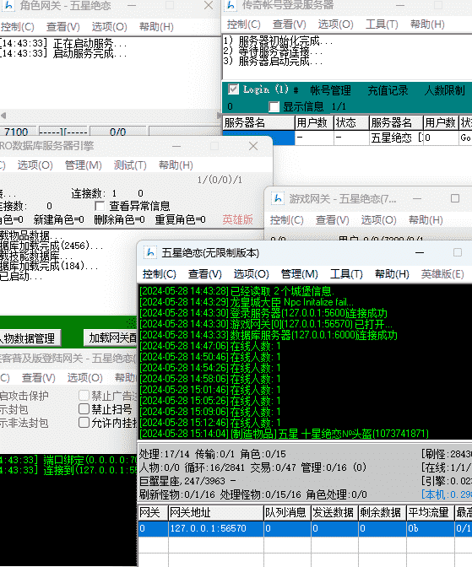The width and height of the screenshot is (472, 567).
Task: Open 工具(T) menu in 五星绝恋 engine window
Action: [346, 274]
